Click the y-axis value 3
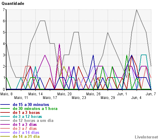This screenshot has width=160, height=140. [4, 55]
